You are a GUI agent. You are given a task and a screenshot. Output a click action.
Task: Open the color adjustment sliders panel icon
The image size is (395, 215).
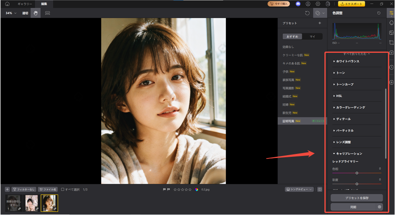(391, 13)
